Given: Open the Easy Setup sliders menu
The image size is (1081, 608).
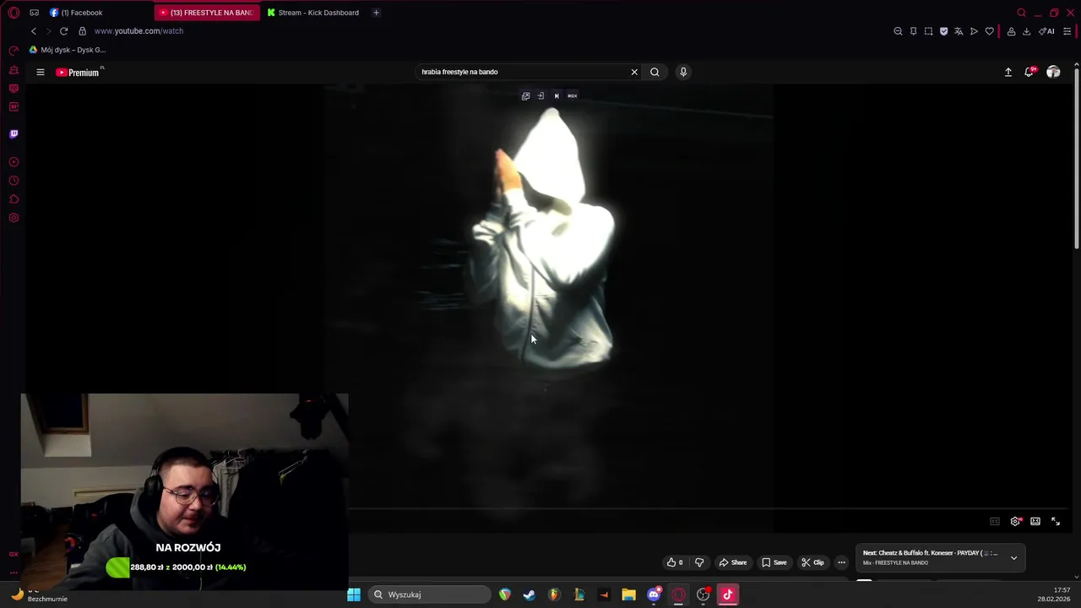Looking at the screenshot, I should coord(1067,31).
